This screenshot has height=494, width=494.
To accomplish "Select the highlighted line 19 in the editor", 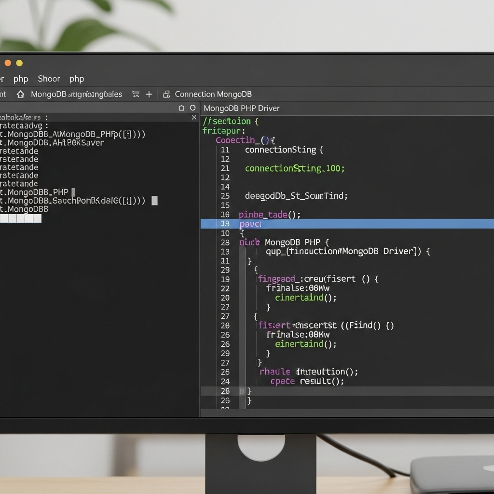I will pyautogui.click(x=347, y=224).
